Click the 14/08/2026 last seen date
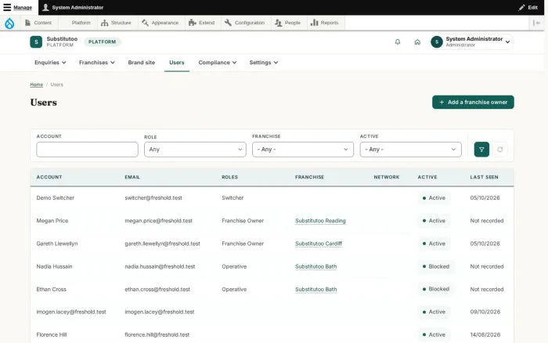Screen dimensions: 548x343 [485, 334]
